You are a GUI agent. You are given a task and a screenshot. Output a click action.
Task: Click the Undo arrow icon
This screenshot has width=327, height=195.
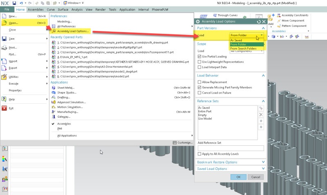[21, 3]
